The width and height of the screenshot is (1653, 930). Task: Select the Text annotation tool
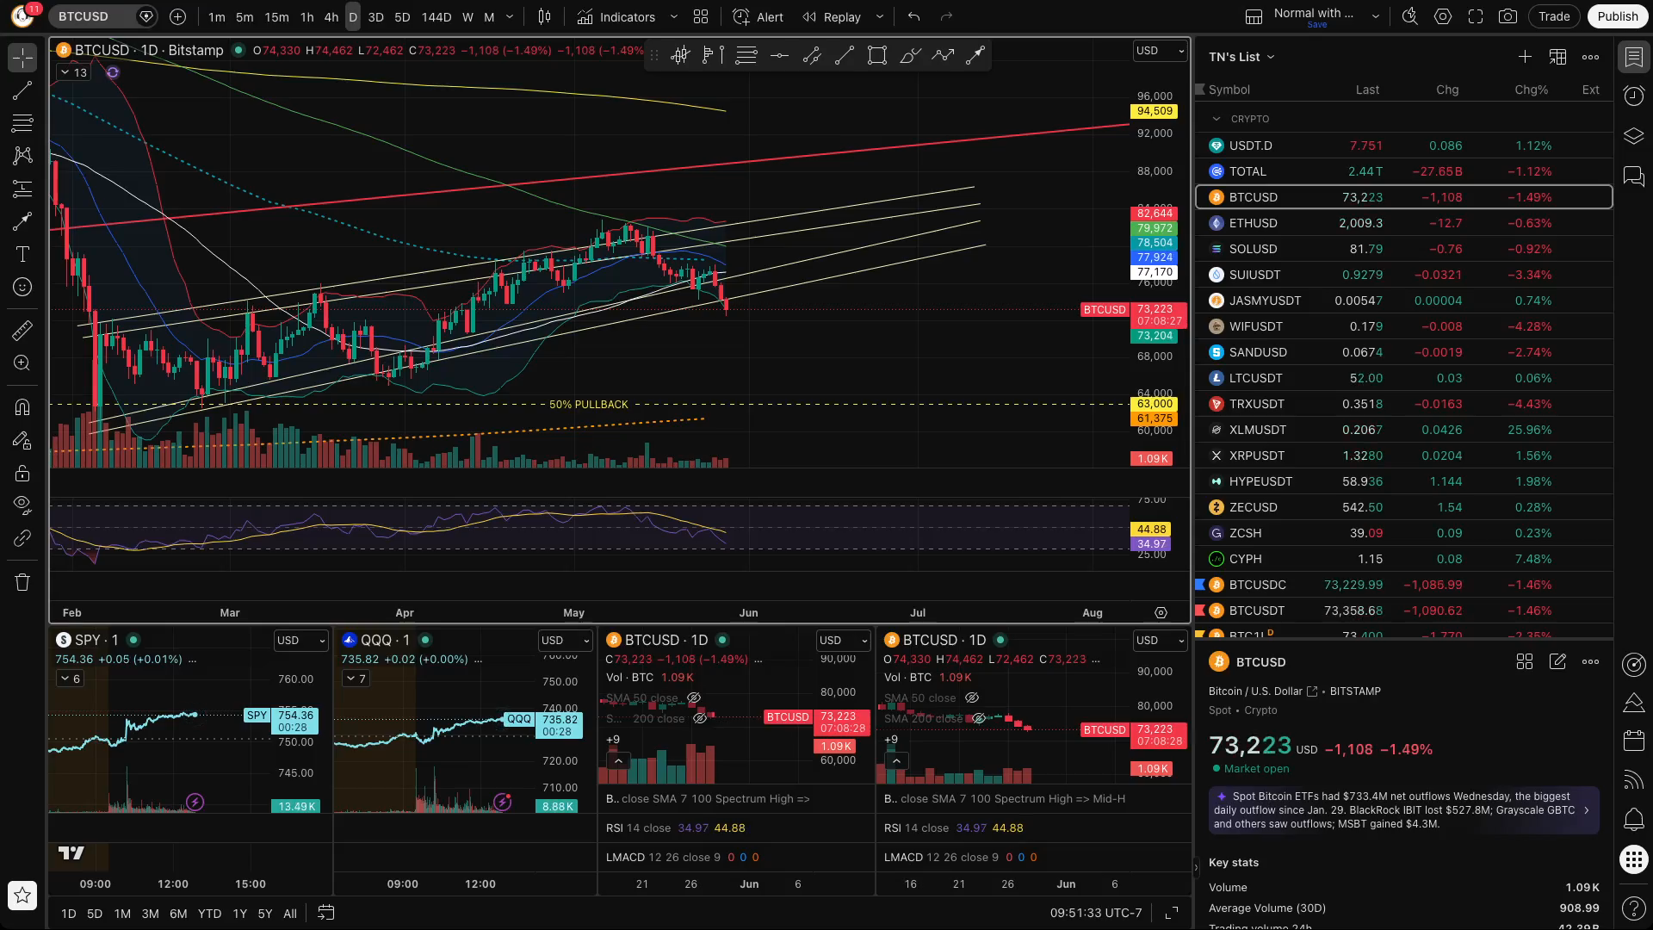pos(22,254)
